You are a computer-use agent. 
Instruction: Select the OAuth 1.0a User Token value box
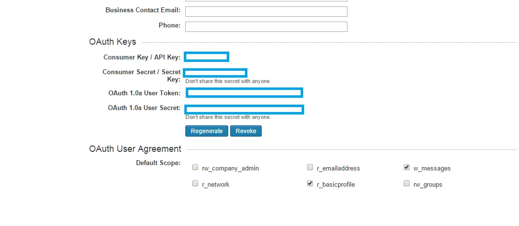244,93
